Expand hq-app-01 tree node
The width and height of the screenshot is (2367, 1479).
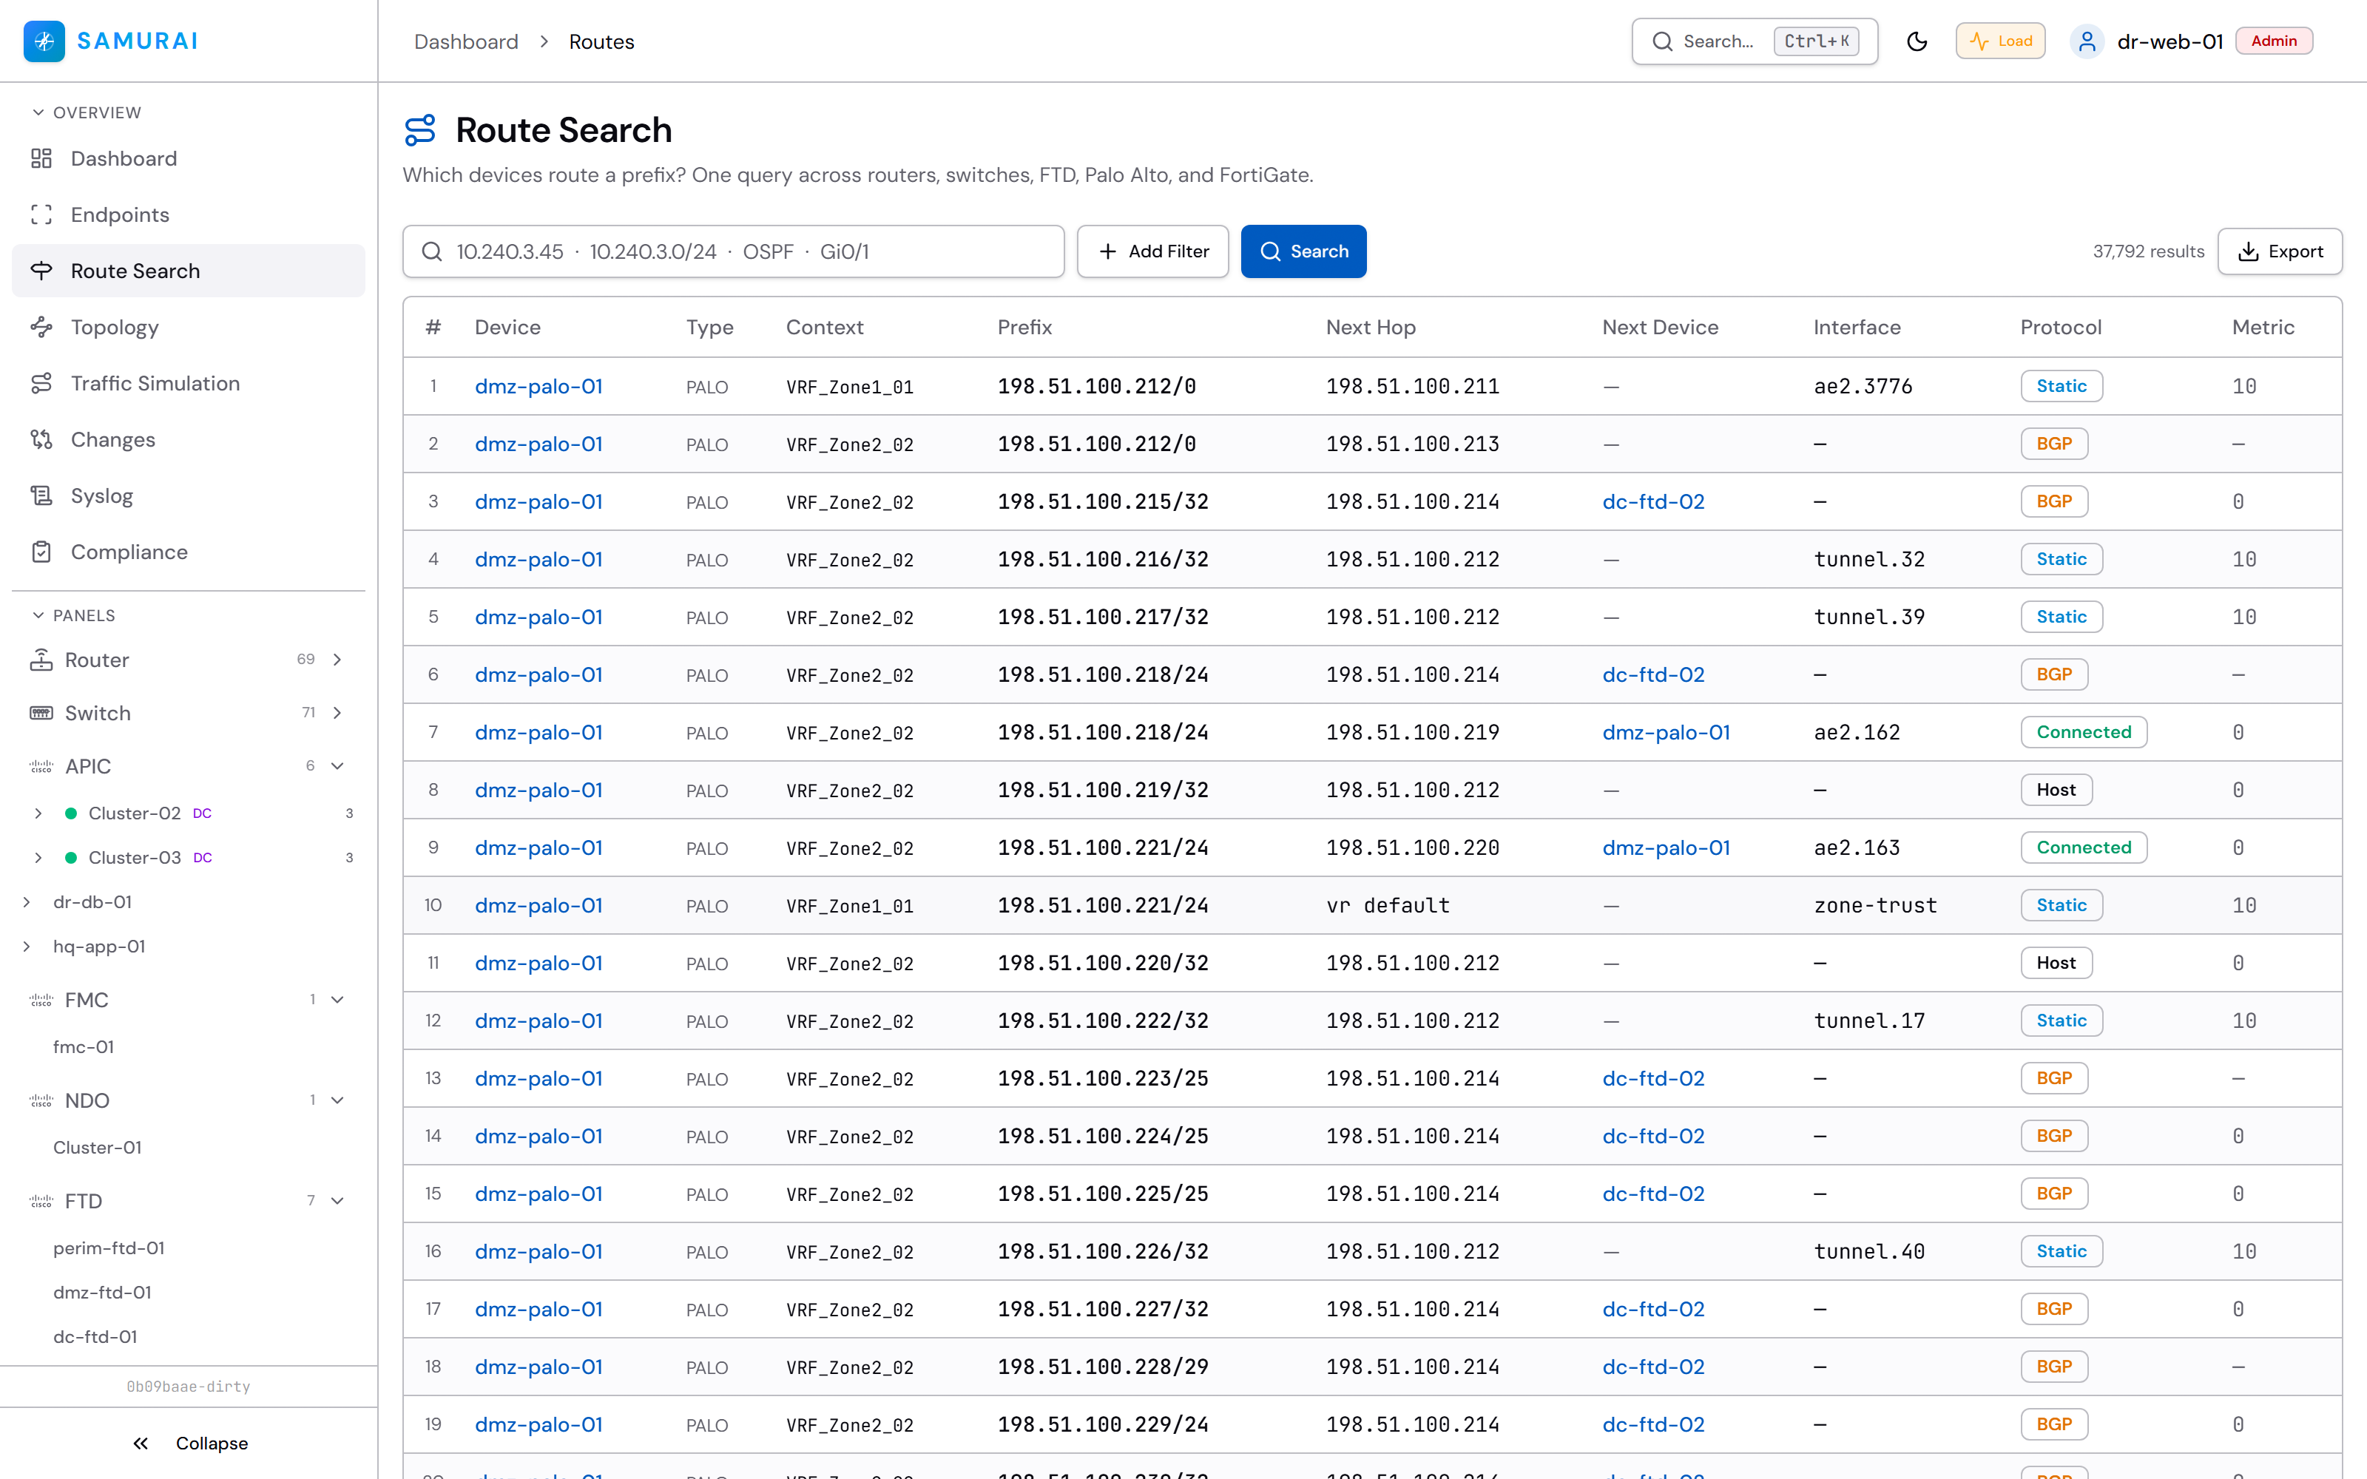27,947
